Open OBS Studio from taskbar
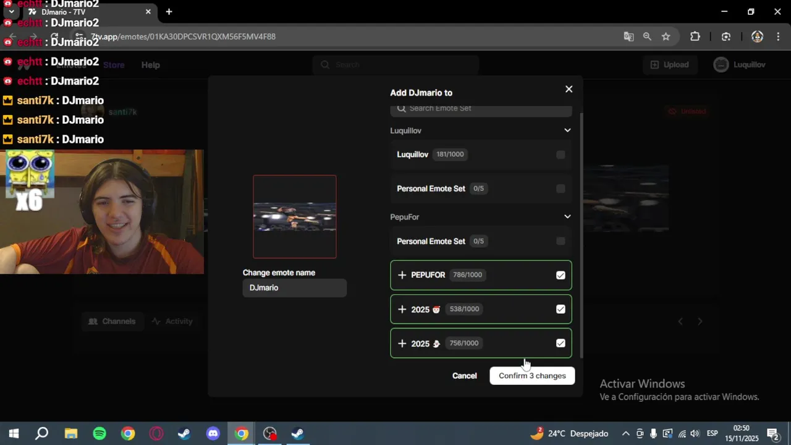This screenshot has height=445, width=791. pos(270,433)
